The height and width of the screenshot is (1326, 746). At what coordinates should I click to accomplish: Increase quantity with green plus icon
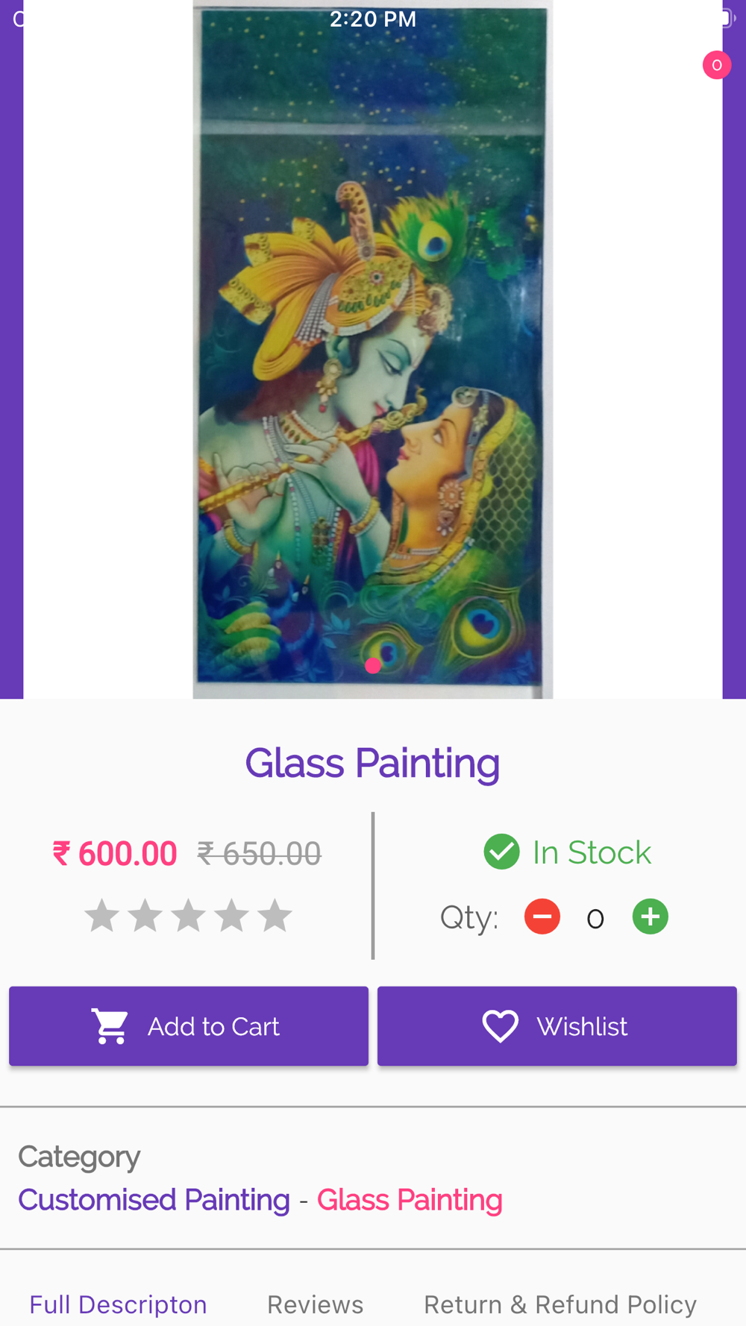[651, 917]
